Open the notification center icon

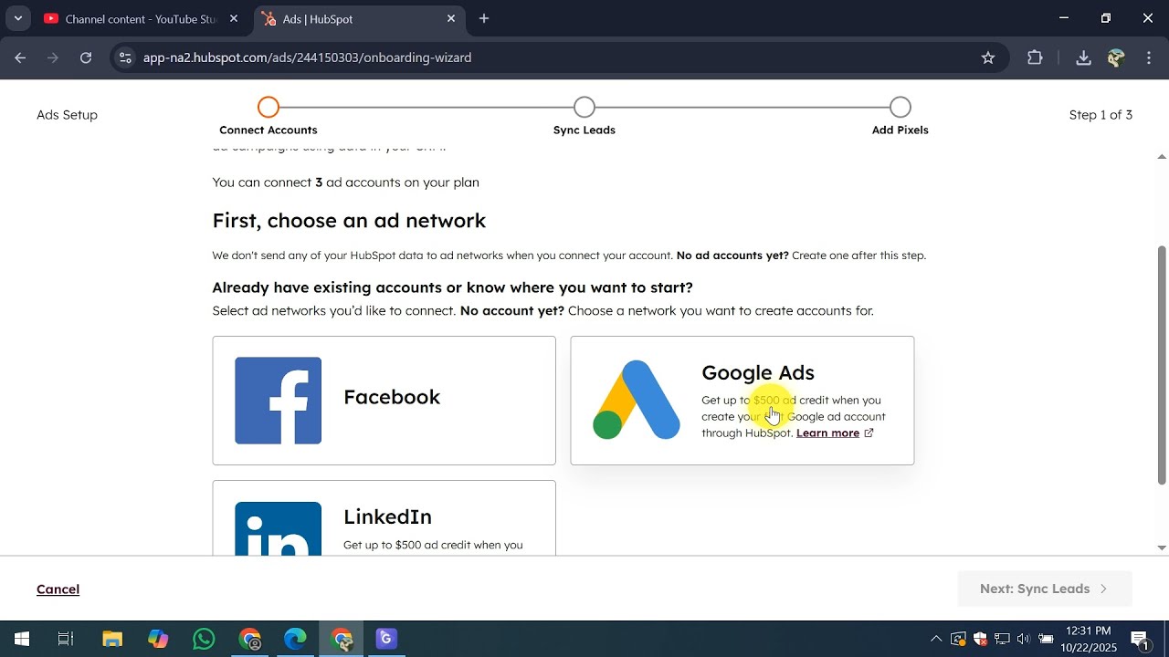[x=1140, y=639]
